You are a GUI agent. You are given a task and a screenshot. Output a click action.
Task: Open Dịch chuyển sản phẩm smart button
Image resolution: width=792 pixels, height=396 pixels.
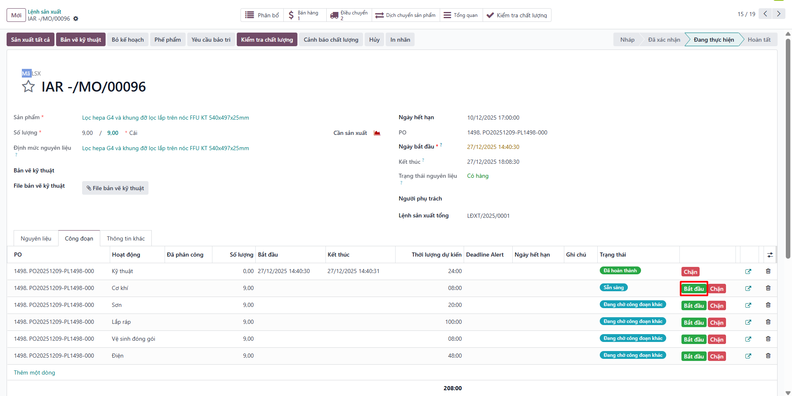tap(405, 15)
